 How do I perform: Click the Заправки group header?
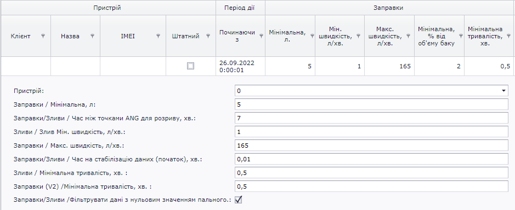tap(390, 8)
